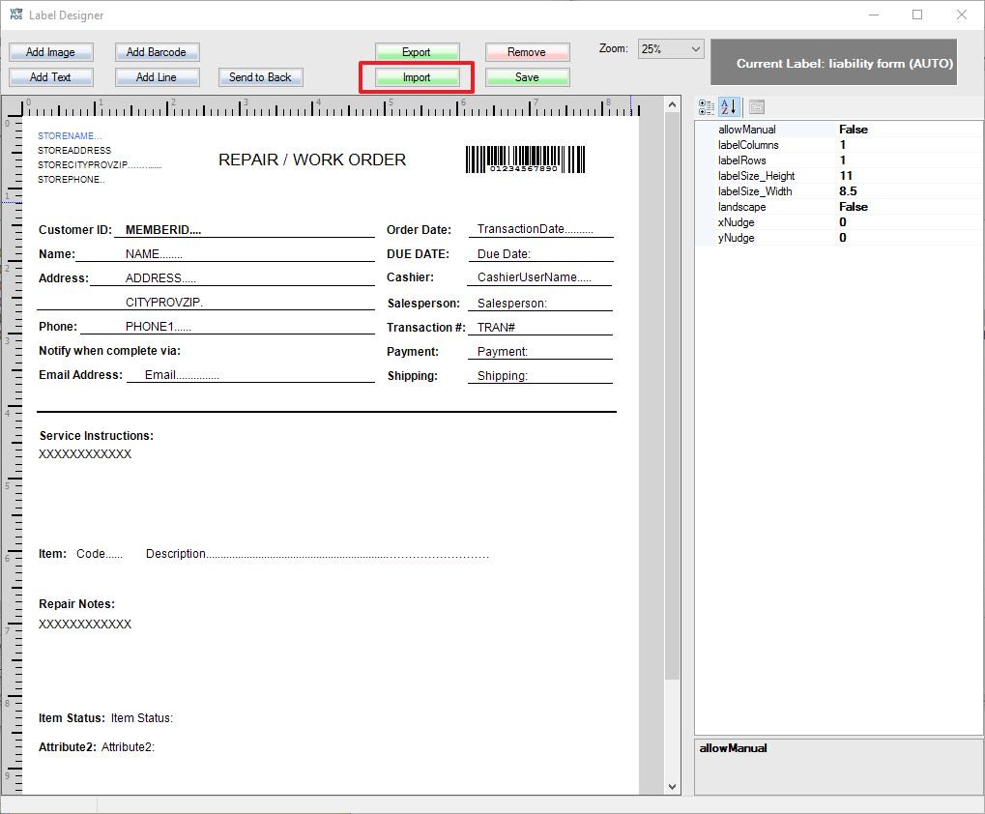Click the green Import button
The height and width of the screenshot is (814, 985).
(x=417, y=77)
